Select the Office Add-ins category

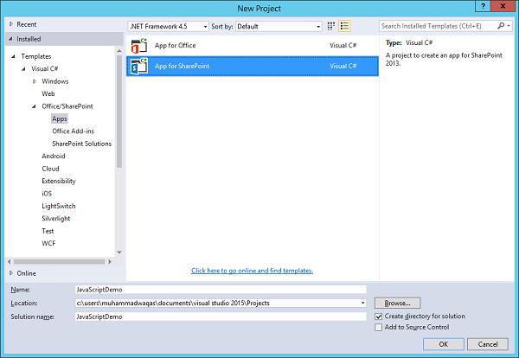coord(74,131)
